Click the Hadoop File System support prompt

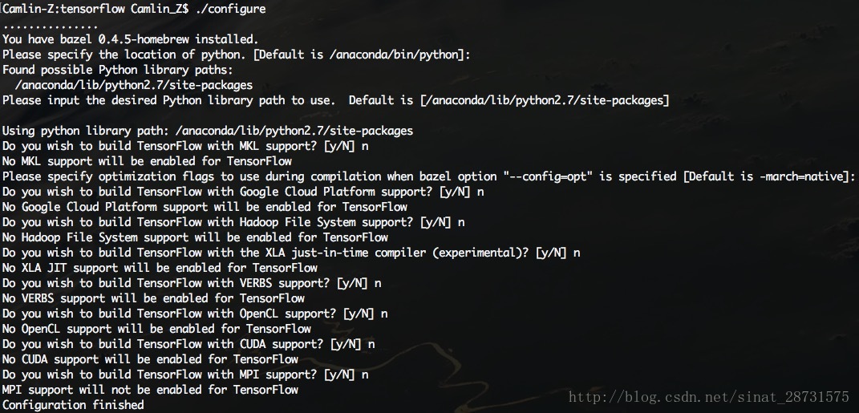pos(233,222)
